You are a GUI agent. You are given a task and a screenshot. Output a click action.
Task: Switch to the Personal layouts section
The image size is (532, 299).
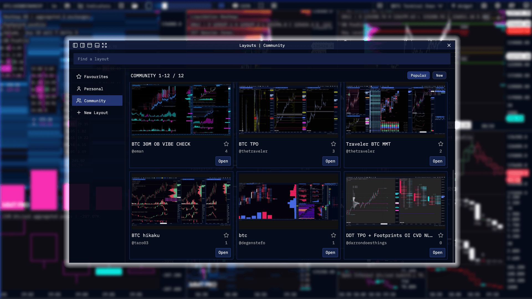tap(93, 89)
